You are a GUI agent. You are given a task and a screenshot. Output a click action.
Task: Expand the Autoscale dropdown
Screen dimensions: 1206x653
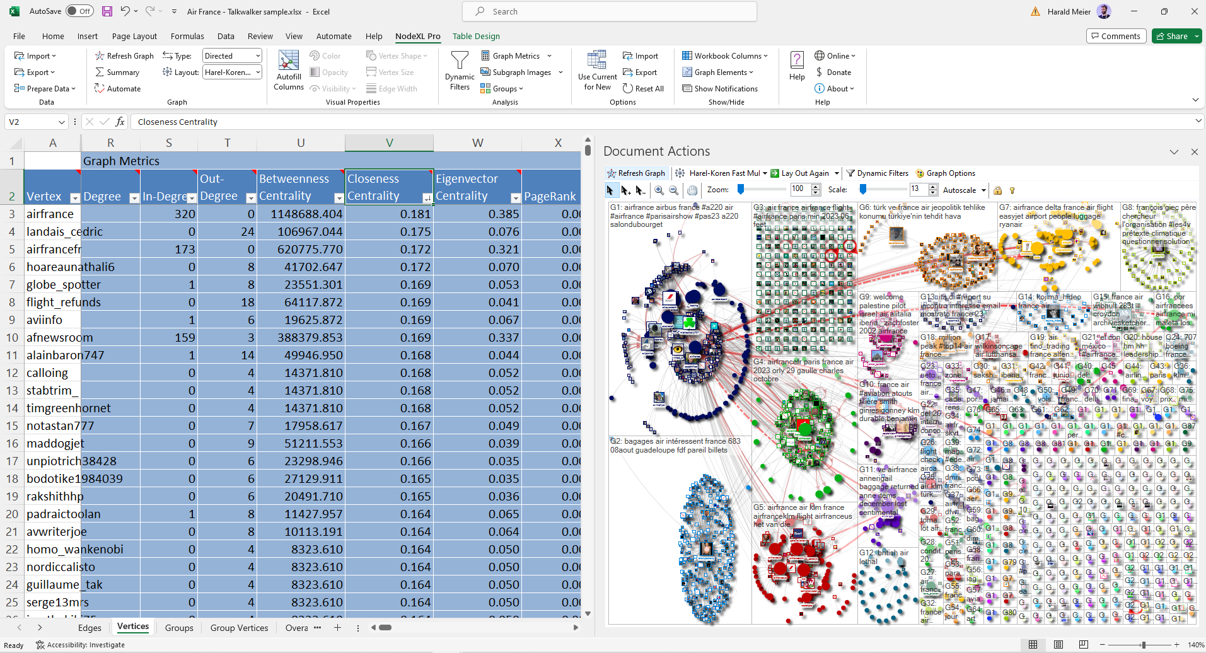[982, 190]
